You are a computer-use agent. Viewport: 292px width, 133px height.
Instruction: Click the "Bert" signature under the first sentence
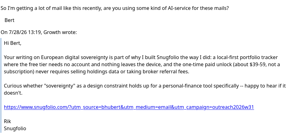coord(9,20)
